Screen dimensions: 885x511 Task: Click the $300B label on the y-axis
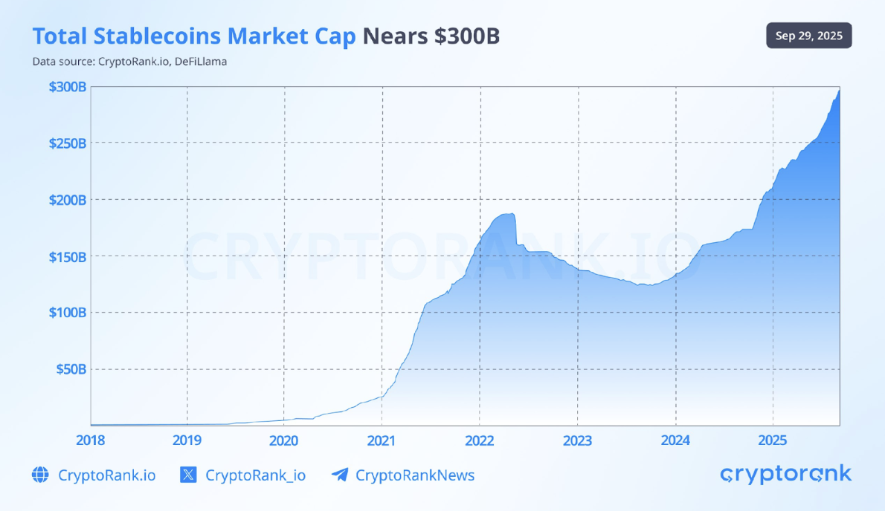coord(68,87)
